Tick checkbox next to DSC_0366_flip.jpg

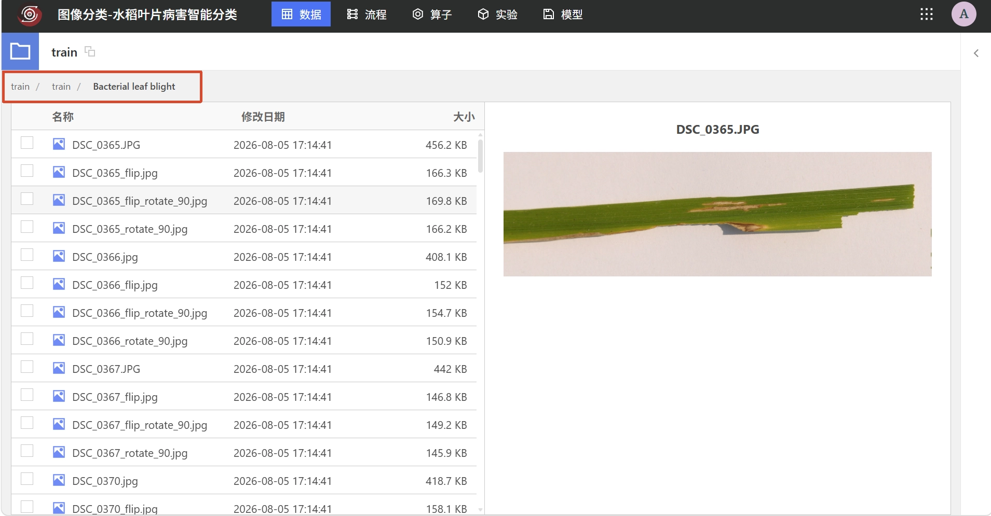tap(27, 283)
